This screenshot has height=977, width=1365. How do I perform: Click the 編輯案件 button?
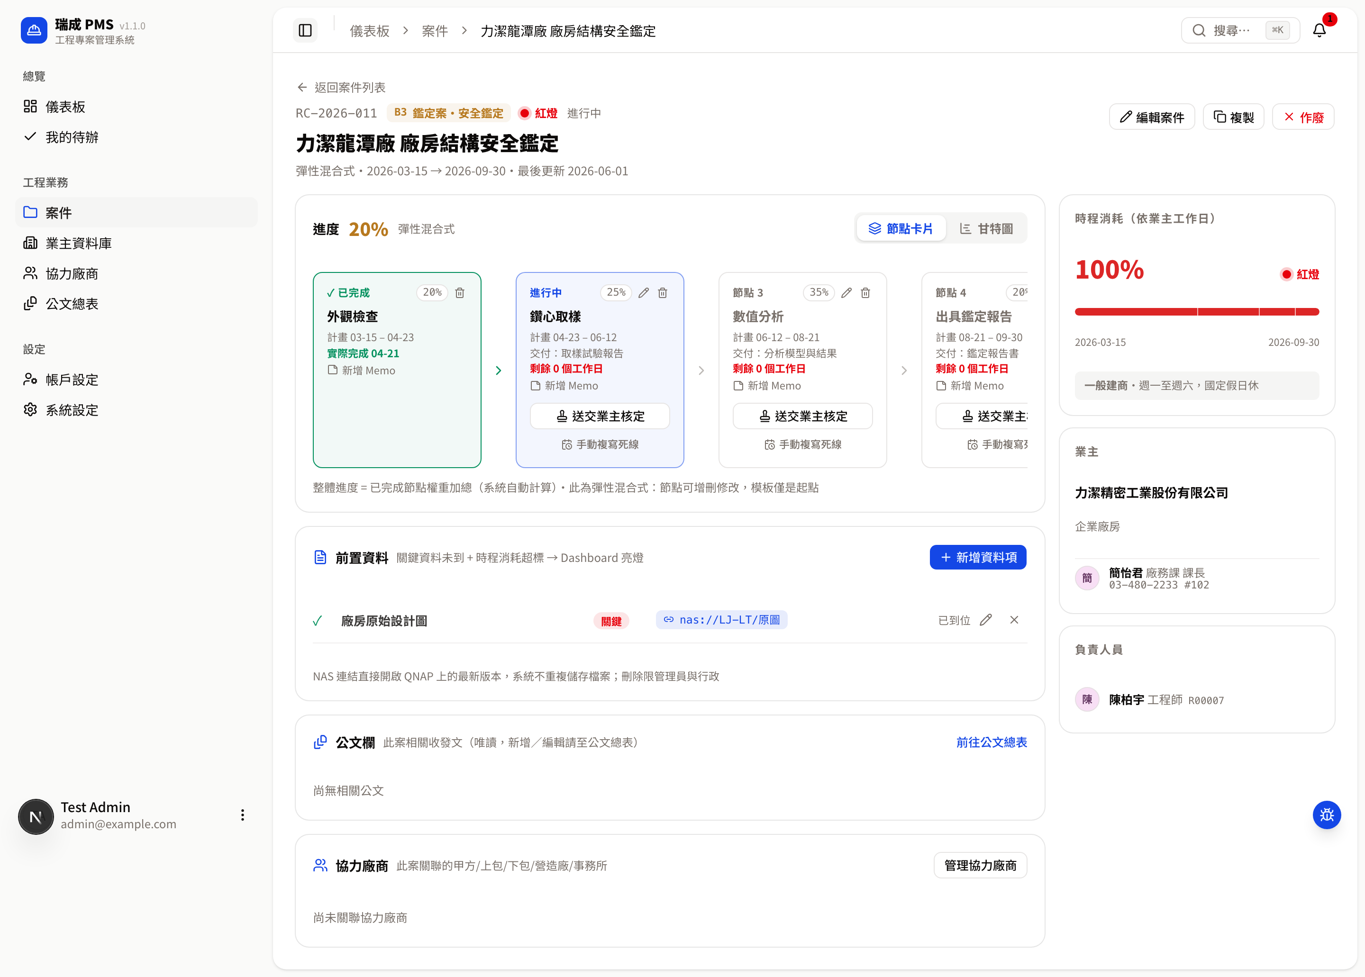click(1151, 117)
